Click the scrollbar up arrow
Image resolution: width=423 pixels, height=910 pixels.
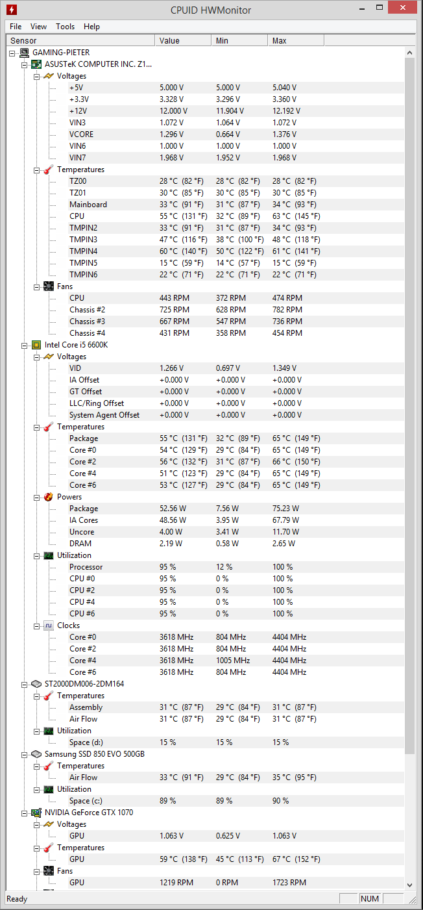click(x=409, y=53)
